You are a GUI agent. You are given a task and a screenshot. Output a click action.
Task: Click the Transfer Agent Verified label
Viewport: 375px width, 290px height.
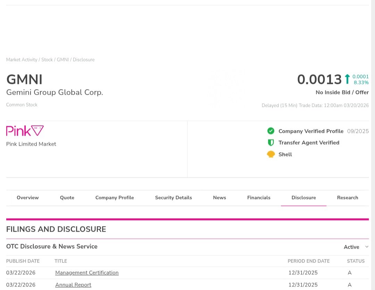point(309,143)
